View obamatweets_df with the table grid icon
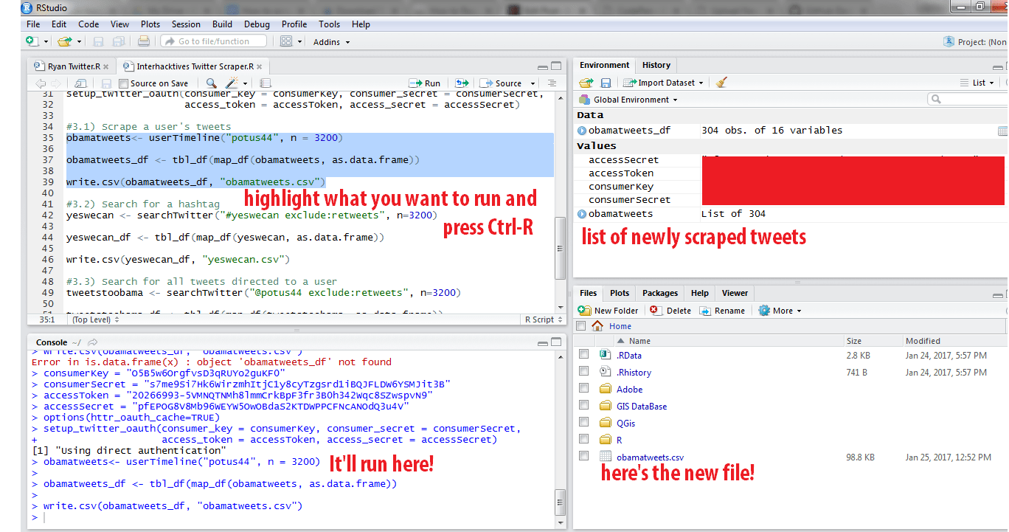The image size is (1009, 532). [1002, 131]
